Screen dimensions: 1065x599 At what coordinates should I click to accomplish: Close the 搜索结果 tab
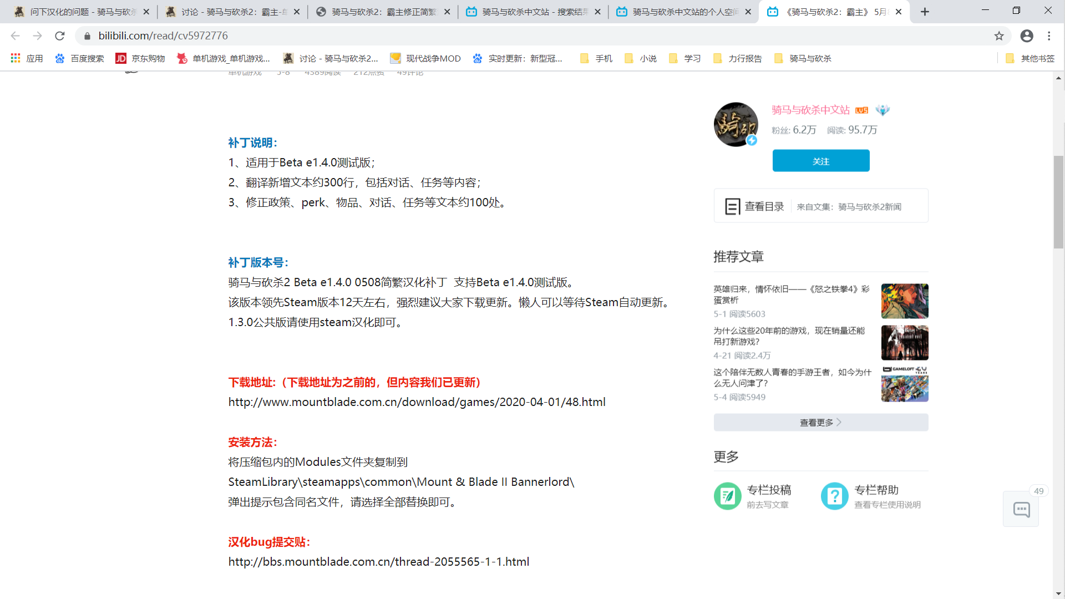(597, 12)
